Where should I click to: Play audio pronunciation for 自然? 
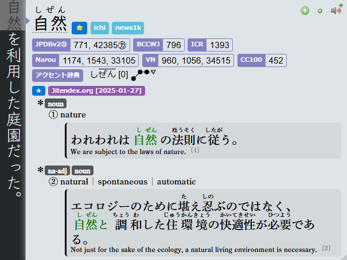(x=336, y=10)
